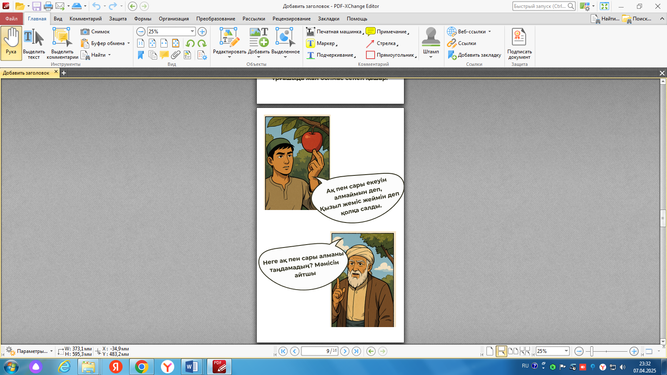Open the Comment (Комментарий) ribbon tab
This screenshot has width=667, height=375.
click(85, 19)
